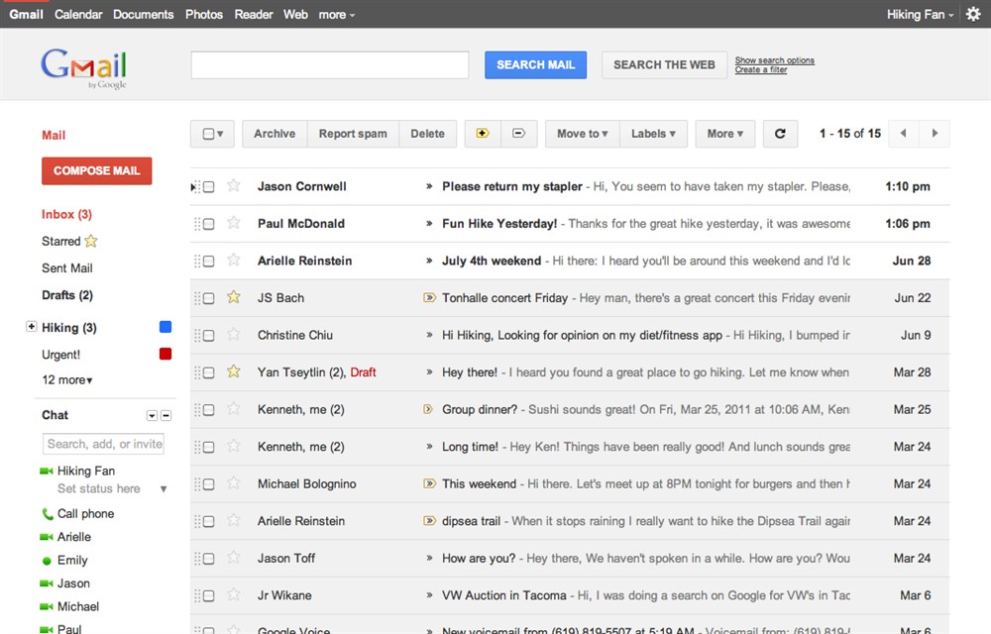Open Calendar from the top navigation
Viewport: 991px width, 634px height.
click(x=77, y=14)
